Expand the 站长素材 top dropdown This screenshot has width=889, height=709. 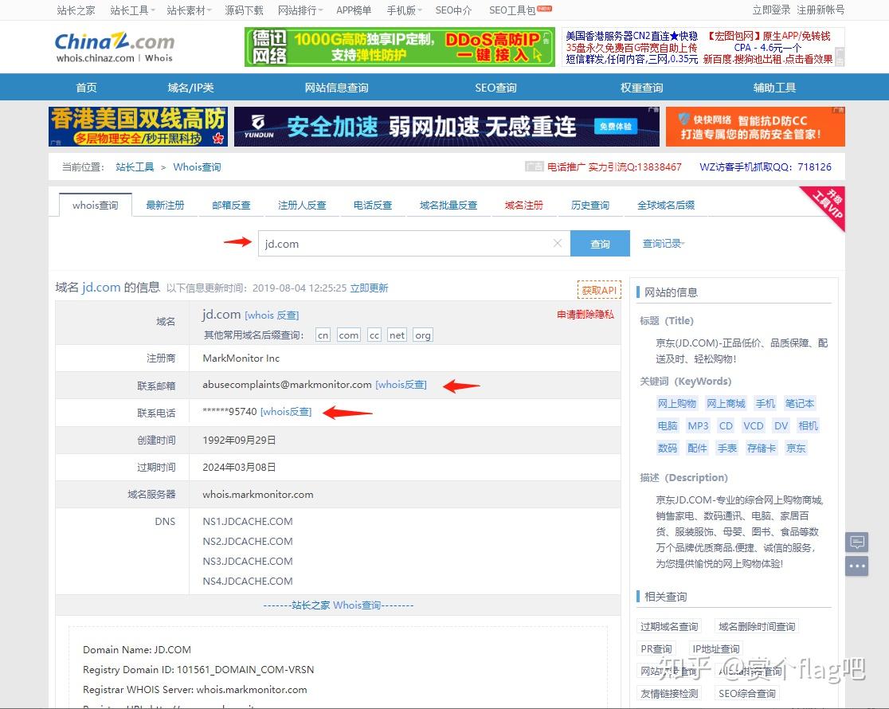point(189,10)
